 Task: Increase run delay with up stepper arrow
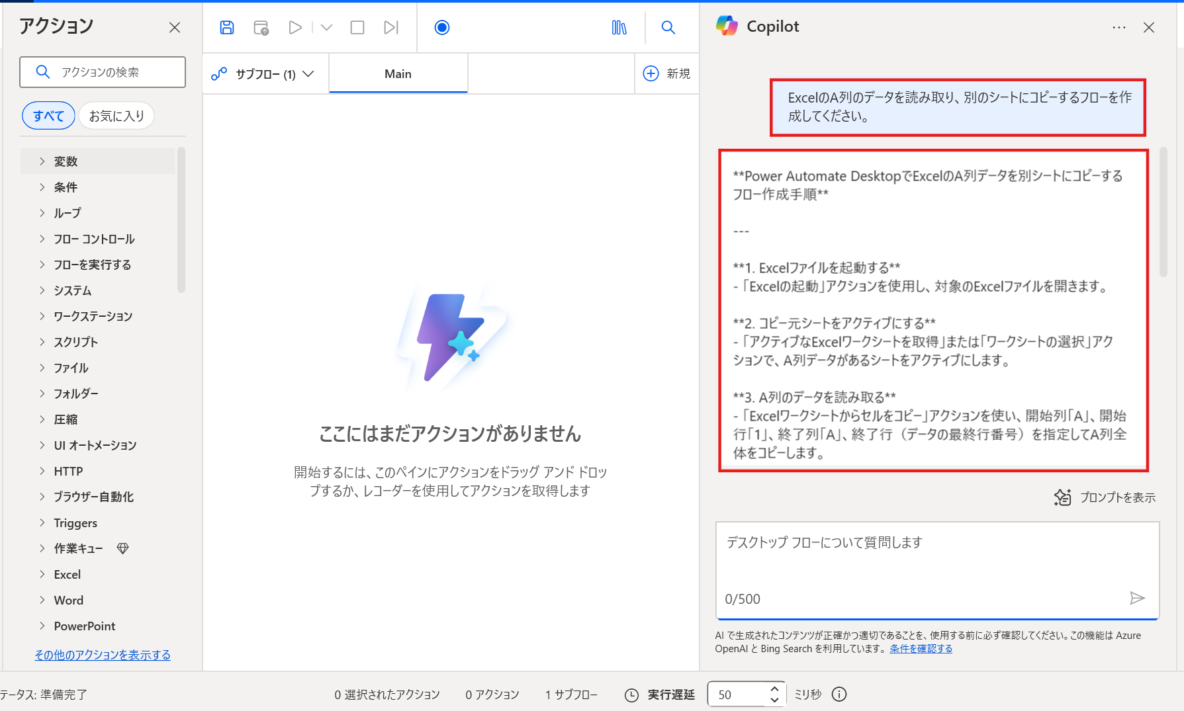(x=774, y=689)
